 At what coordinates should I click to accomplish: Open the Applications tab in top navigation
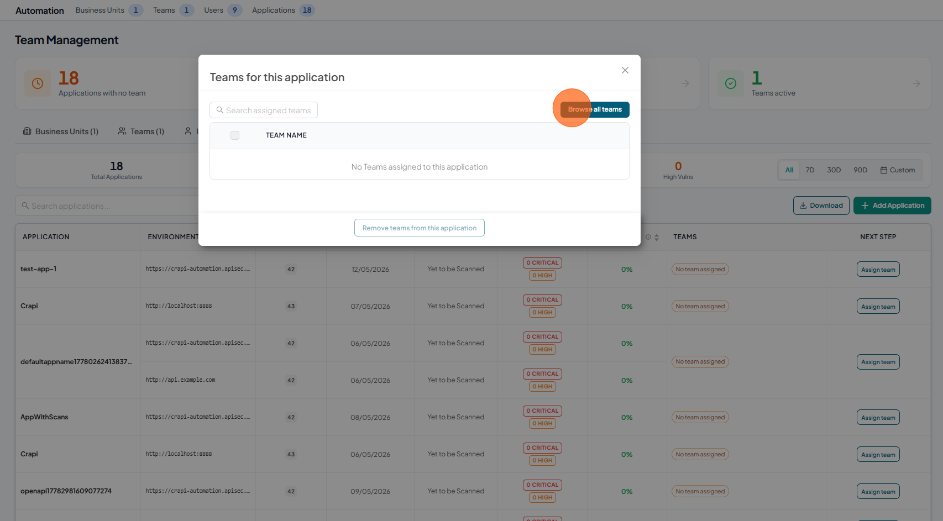[x=283, y=10]
